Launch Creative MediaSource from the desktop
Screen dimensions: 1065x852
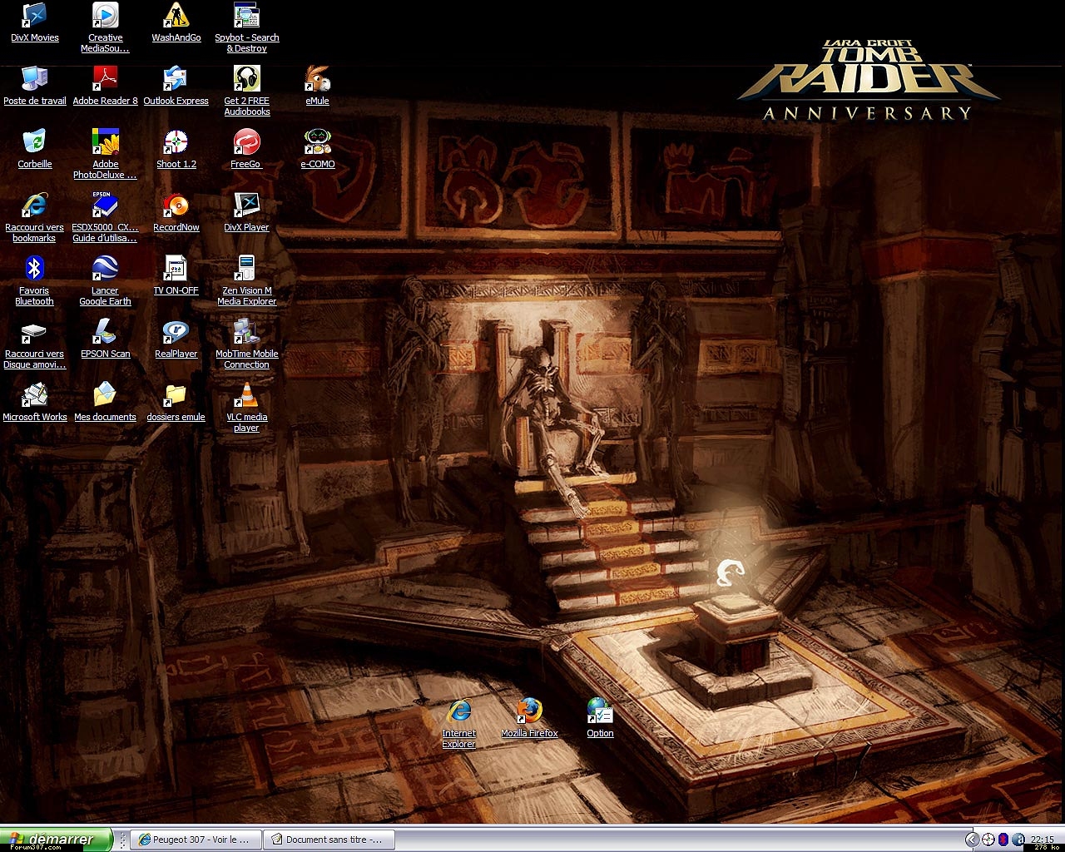(105, 28)
